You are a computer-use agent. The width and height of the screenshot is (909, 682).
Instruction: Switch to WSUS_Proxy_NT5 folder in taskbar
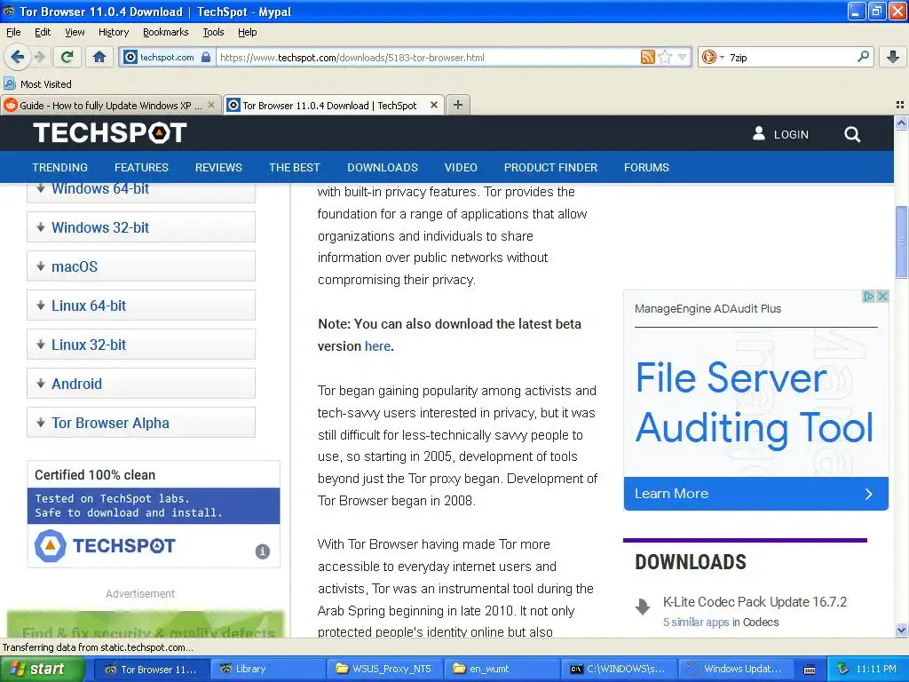tap(385, 670)
